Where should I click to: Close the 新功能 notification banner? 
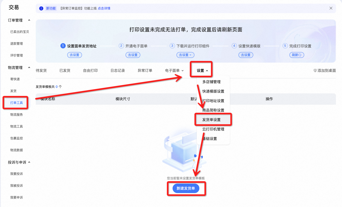tap(331, 8)
